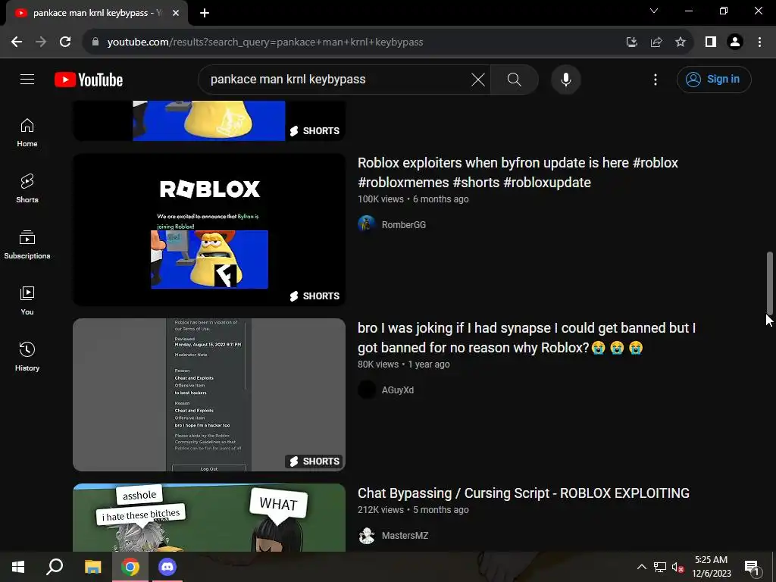Screen dimensions: 776x582
Task: Open Shorts in the sidebar
Action: [x=27, y=189]
